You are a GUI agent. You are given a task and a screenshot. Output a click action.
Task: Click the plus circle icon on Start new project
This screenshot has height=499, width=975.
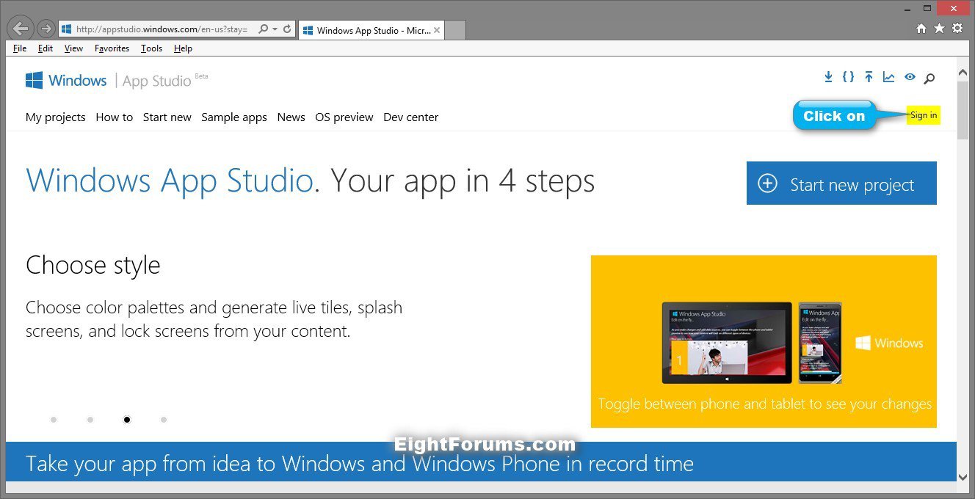coord(767,183)
